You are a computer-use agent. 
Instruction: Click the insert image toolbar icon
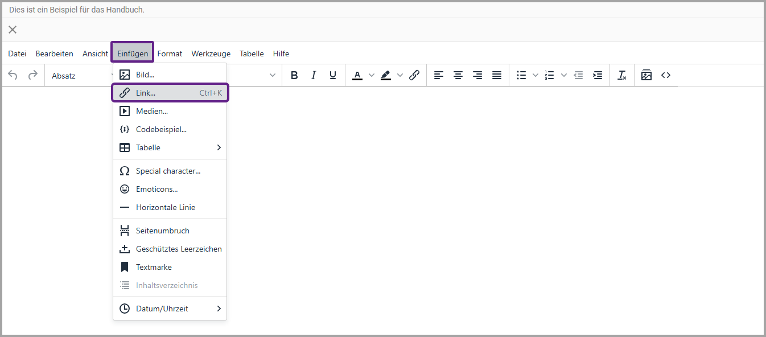click(646, 75)
